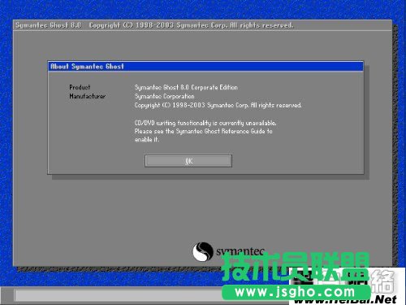This screenshot has height=305, width=406.
Task: Click 'CD/DVD writing functionality' message line
Action: click(205, 123)
